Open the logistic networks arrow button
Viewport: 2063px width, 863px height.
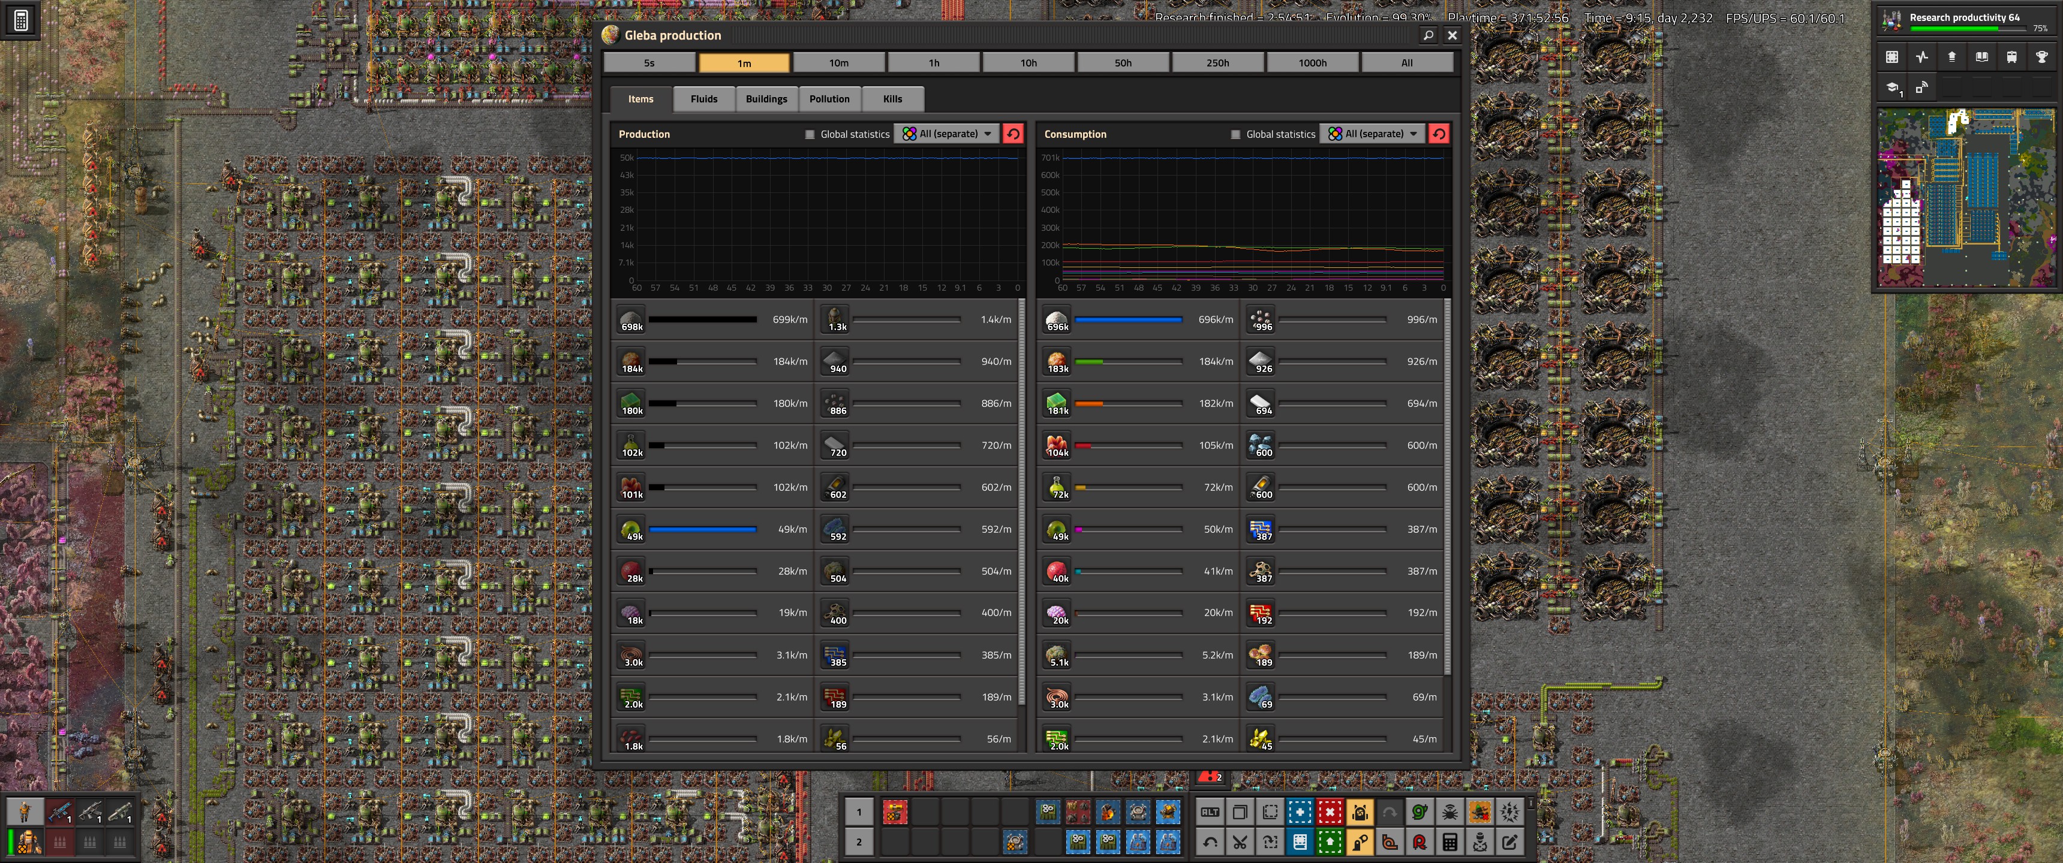(x=1951, y=57)
